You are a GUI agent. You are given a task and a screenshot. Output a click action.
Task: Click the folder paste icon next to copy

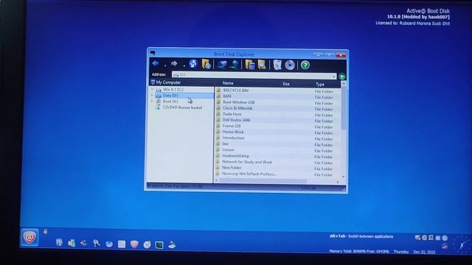pyautogui.click(x=262, y=65)
